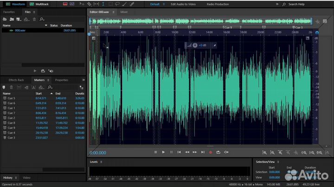Screen dimensions: 334x187
Task: Toggle Auto-Play in Files panel
Action: 51,71
